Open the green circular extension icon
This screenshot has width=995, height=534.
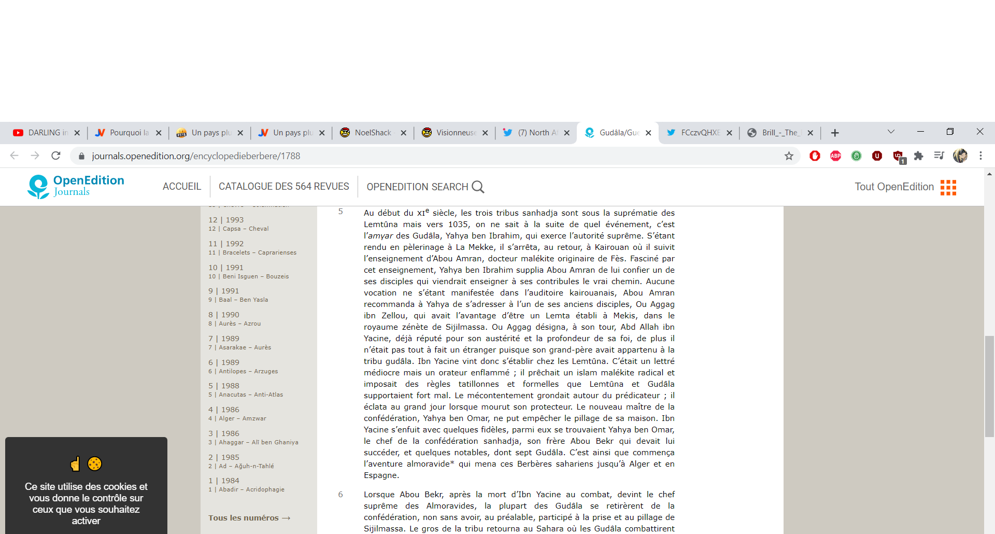[856, 156]
